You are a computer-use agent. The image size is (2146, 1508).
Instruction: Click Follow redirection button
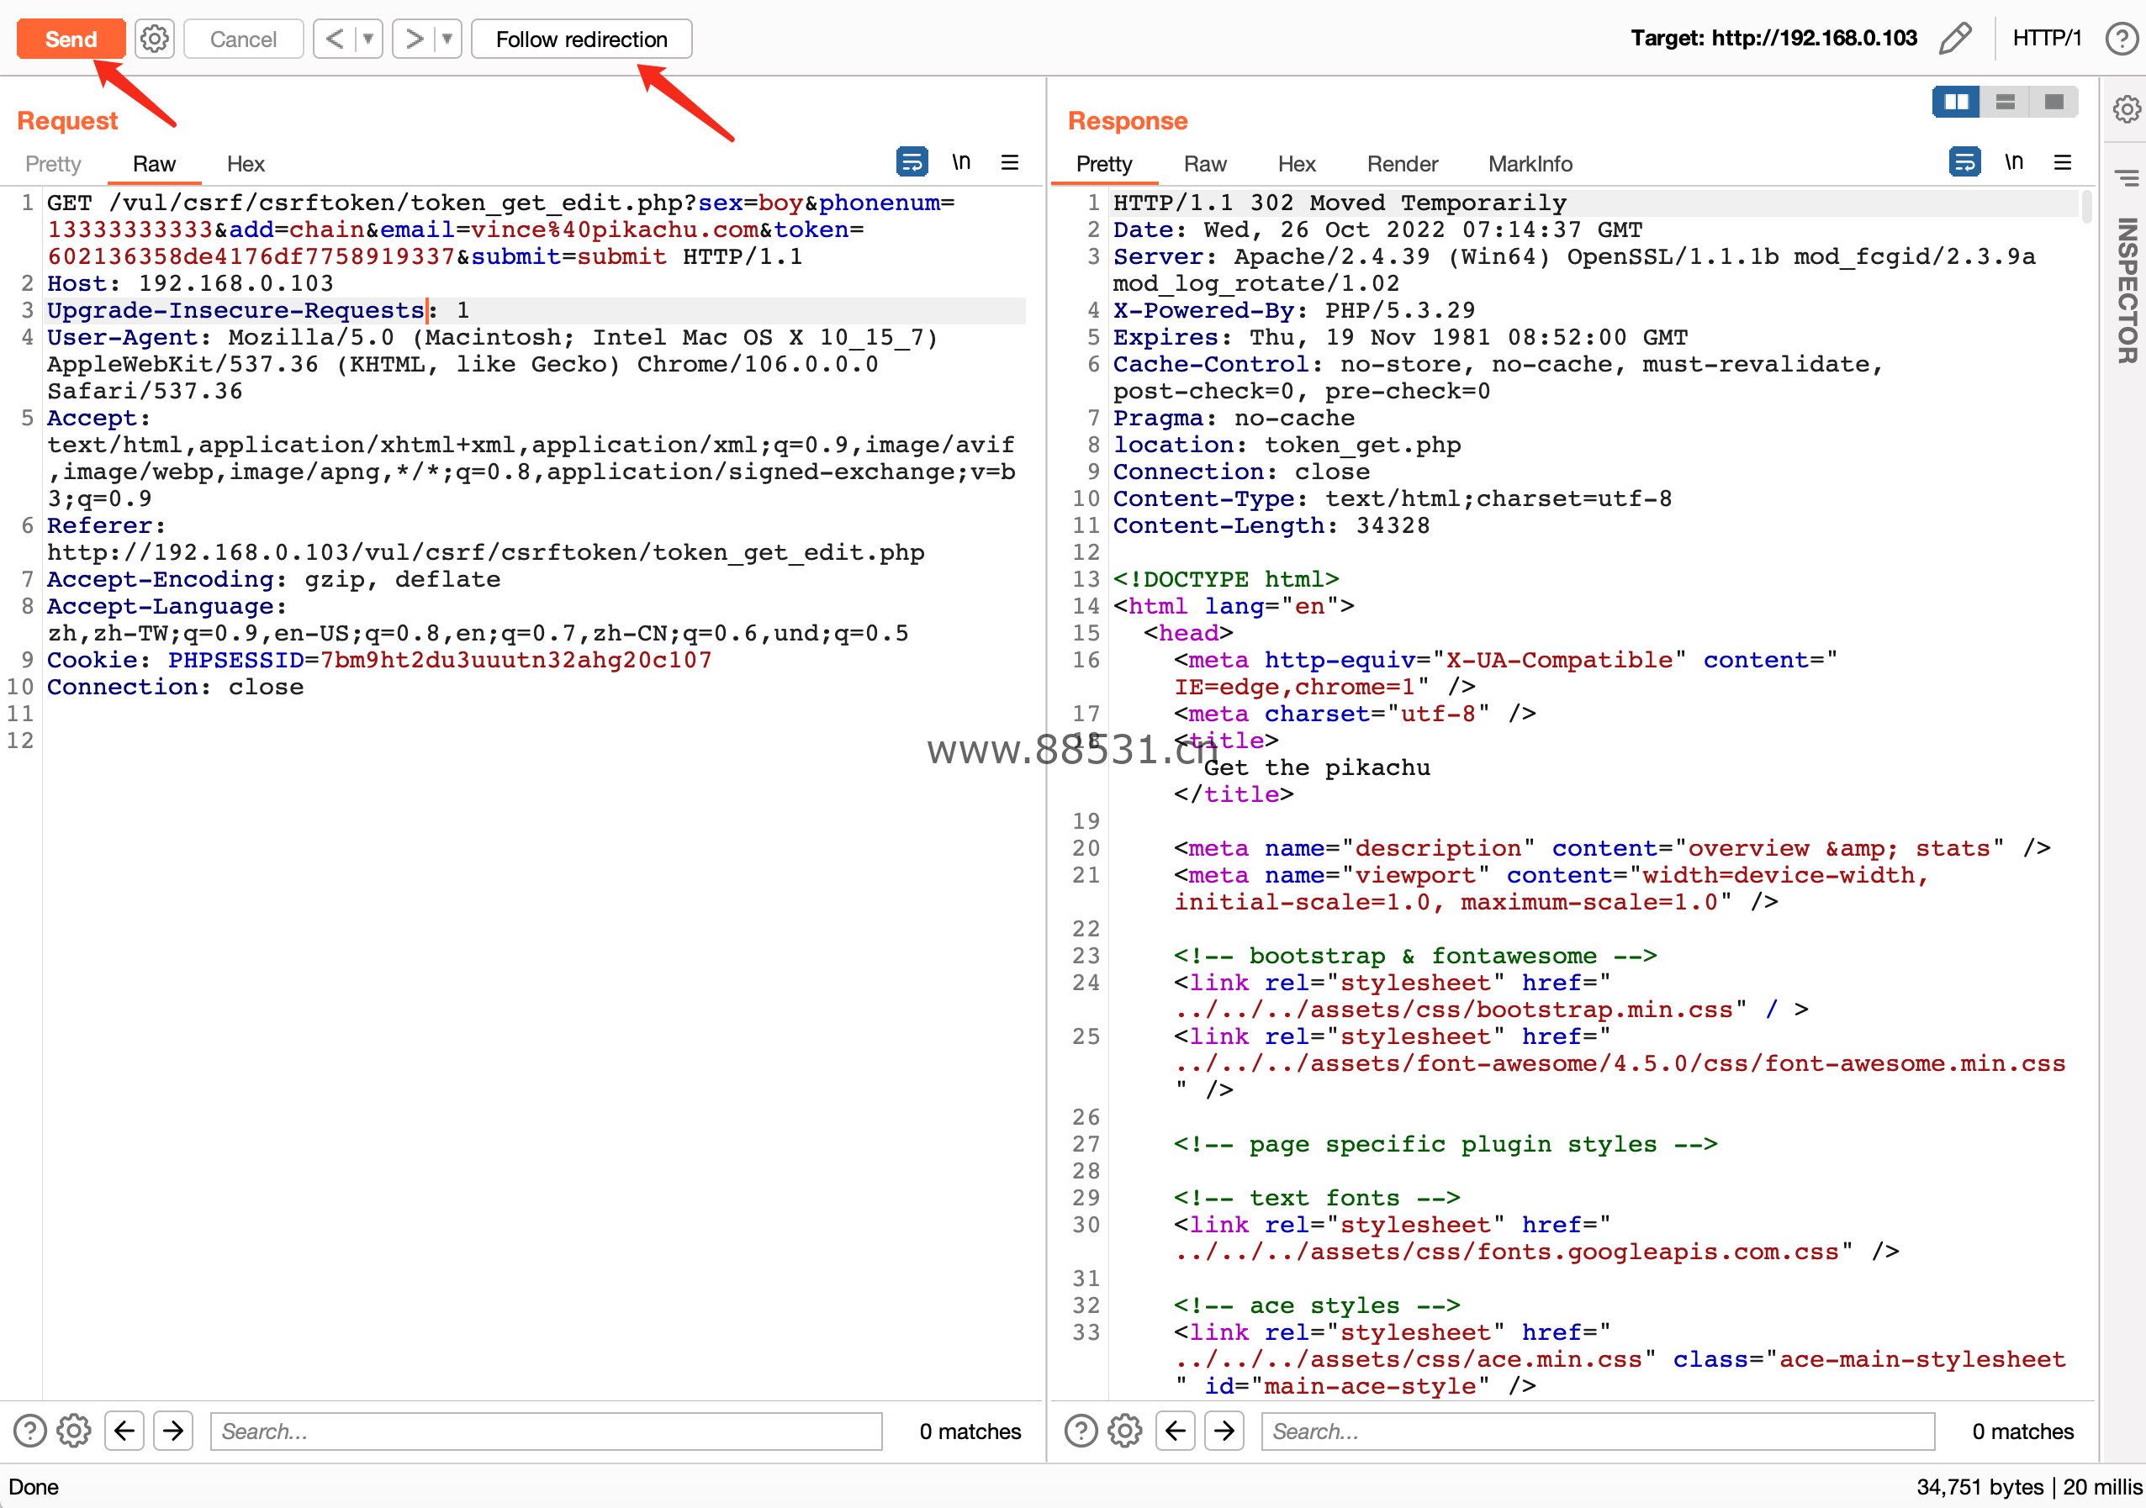pos(581,40)
